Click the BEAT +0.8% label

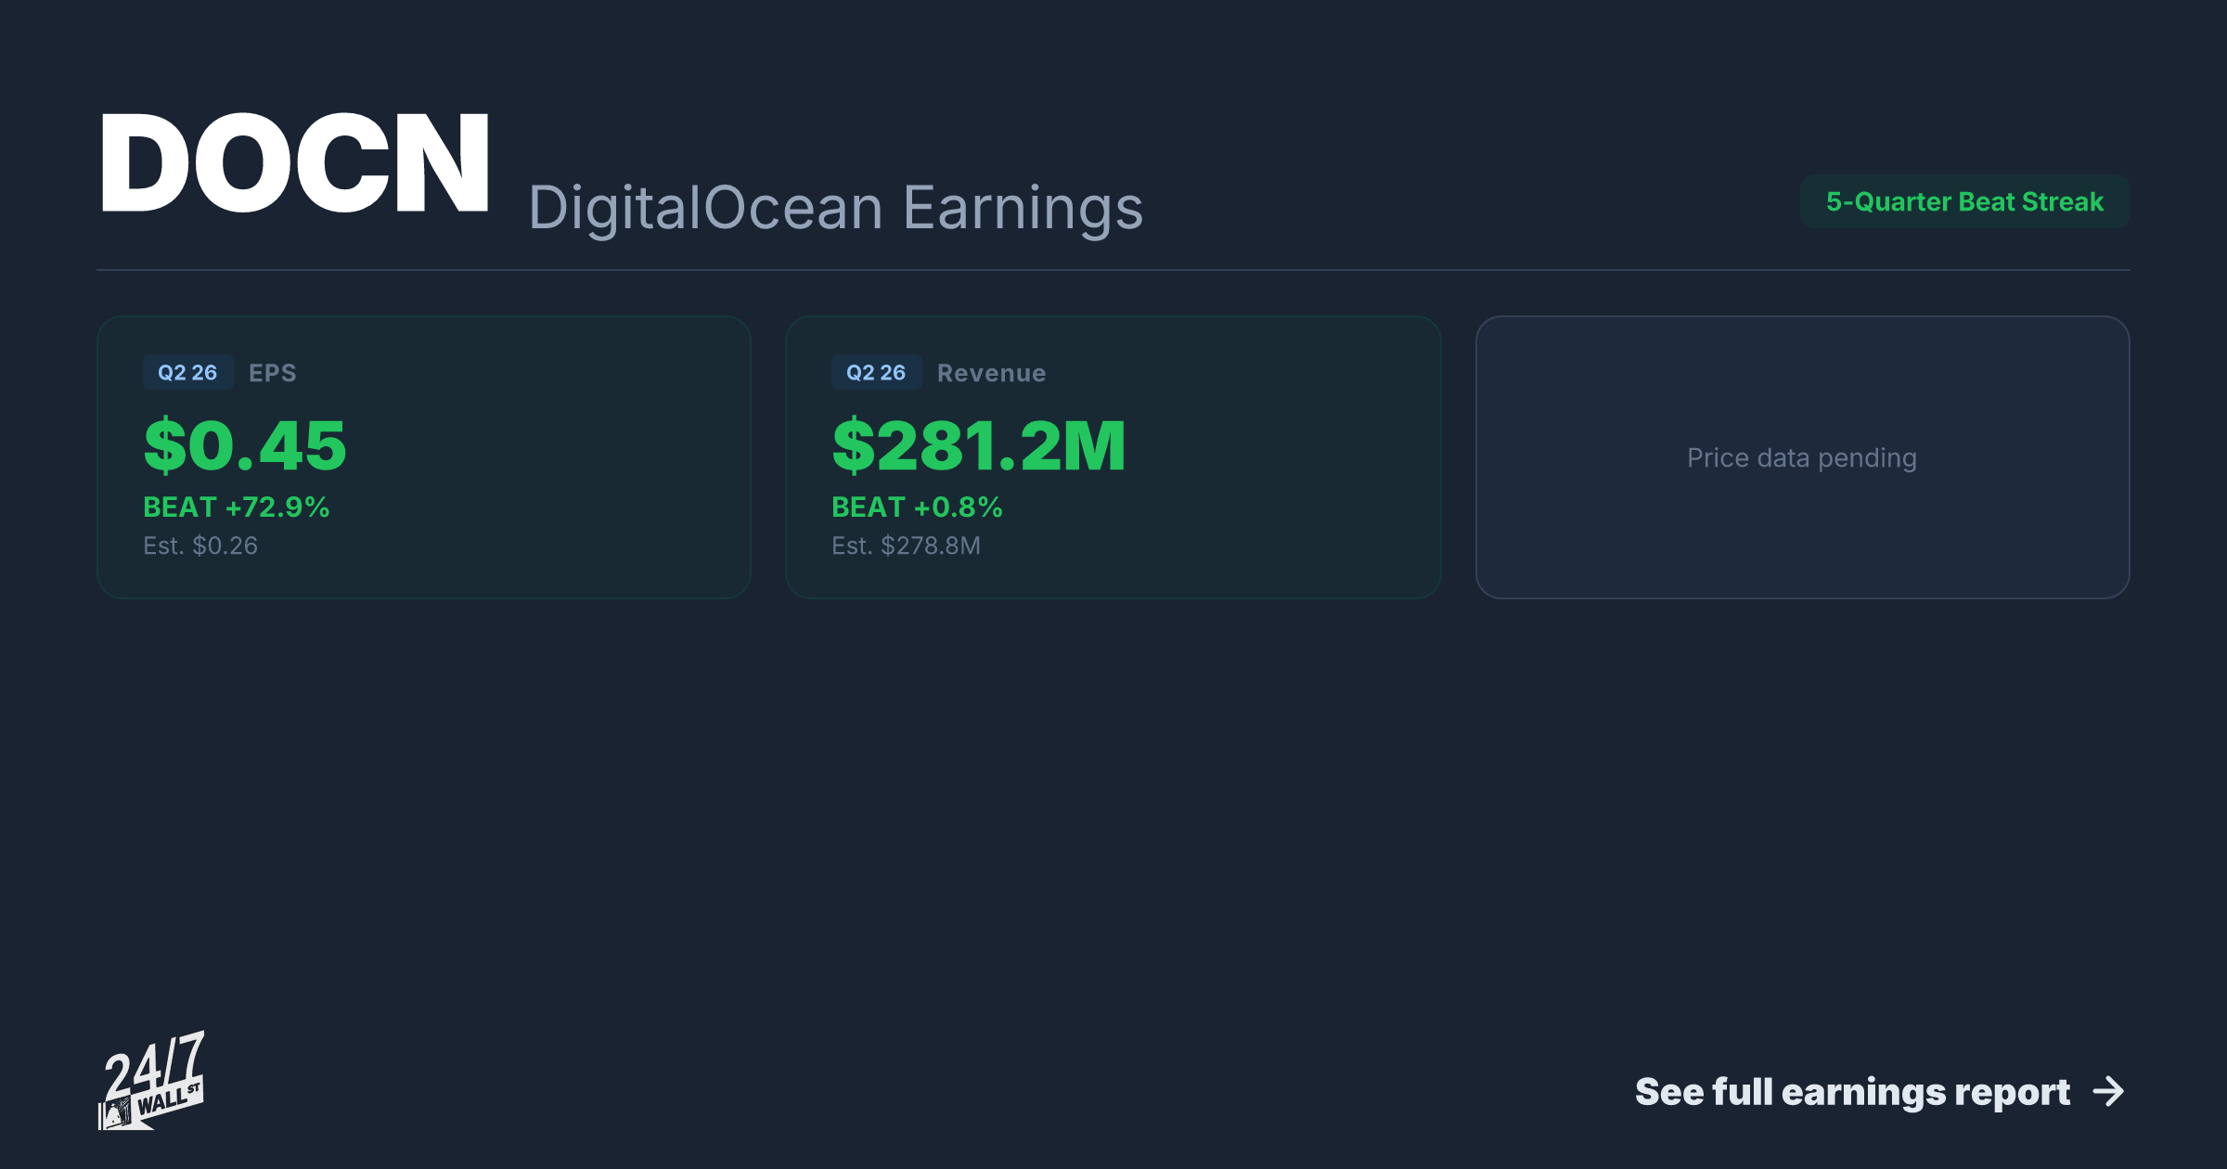(x=917, y=507)
